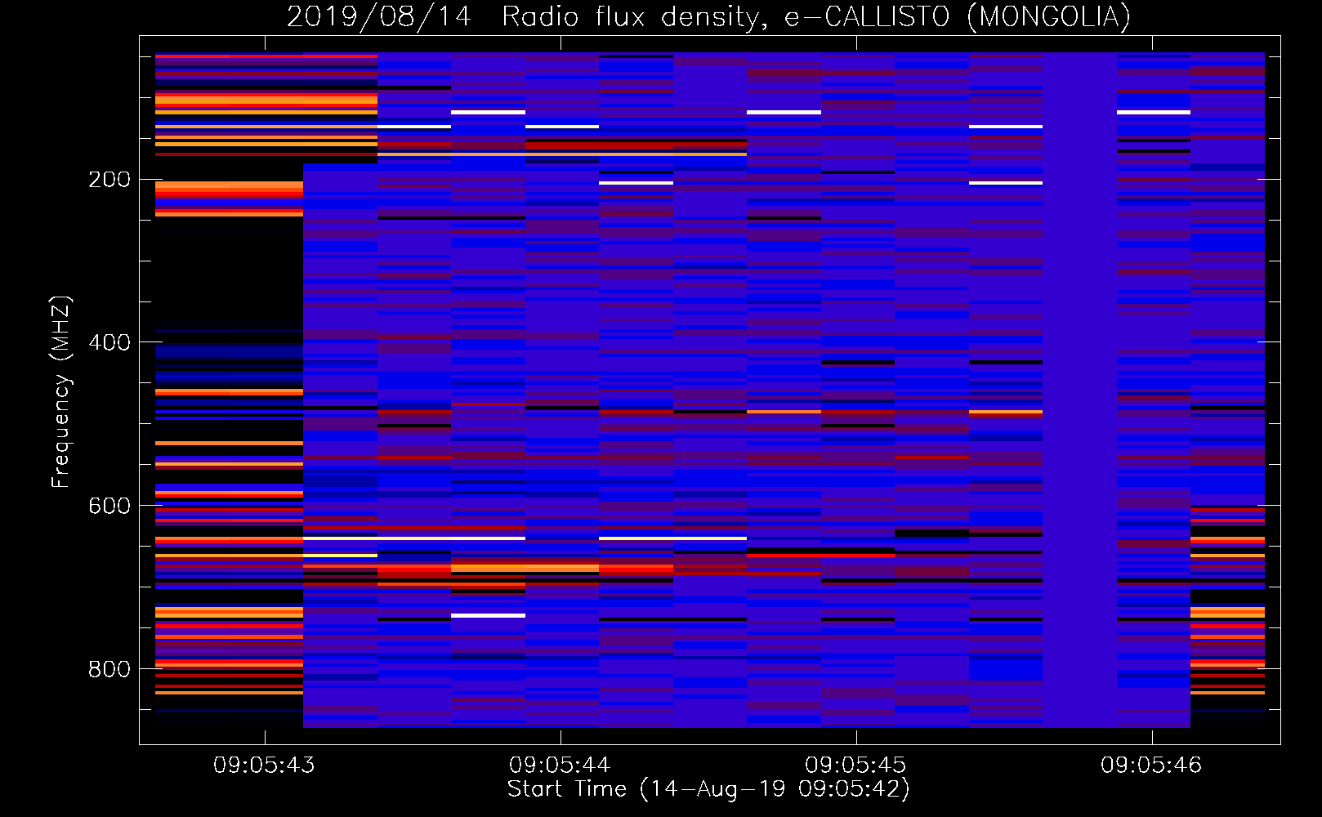1322x817 pixels.
Task: Click the 09:05:44 time tick label
Action: (560, 766)
